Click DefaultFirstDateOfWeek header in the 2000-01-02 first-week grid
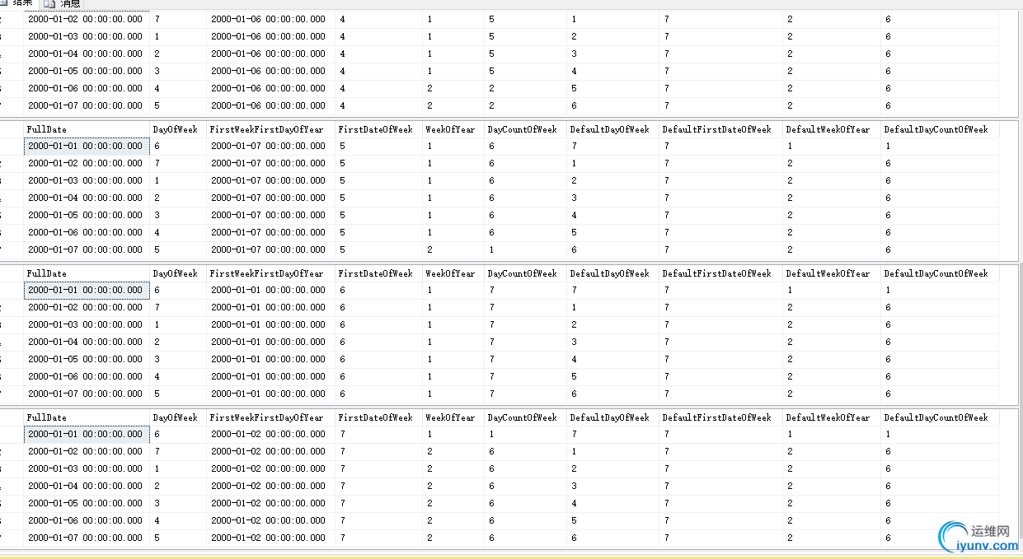Viewport: 1023px width, 559px height. [721, 417]
